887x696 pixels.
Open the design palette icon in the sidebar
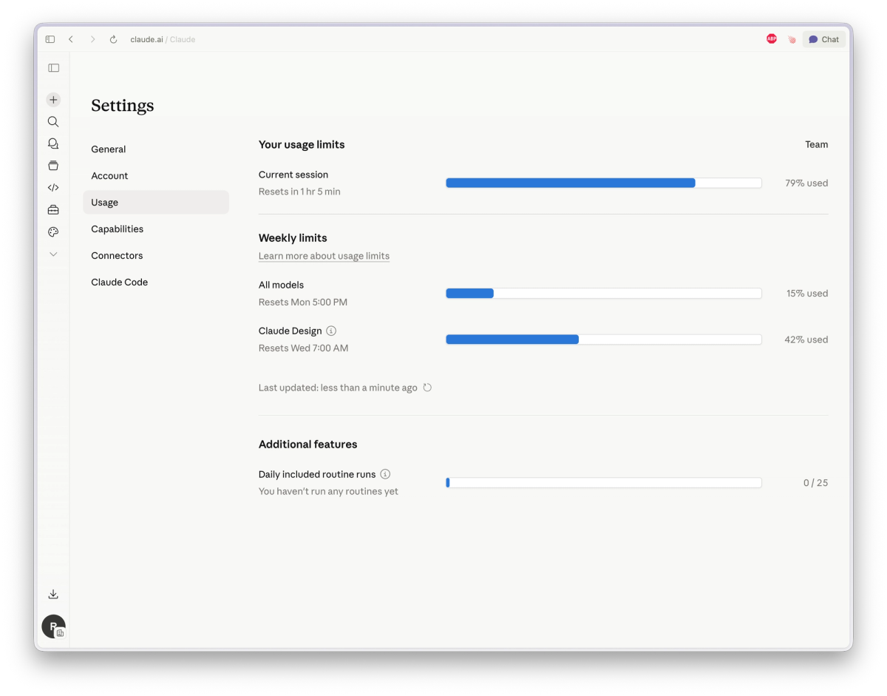(53, 232)
